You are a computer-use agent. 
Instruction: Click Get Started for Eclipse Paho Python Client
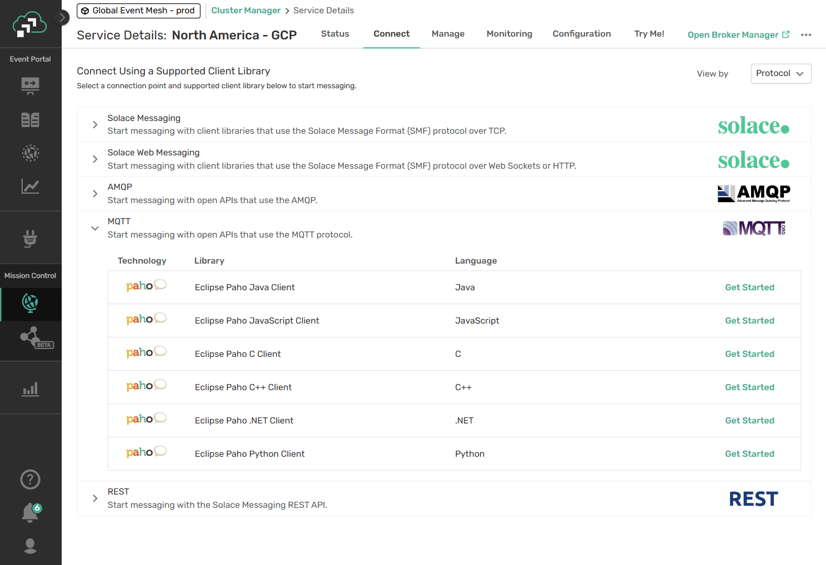tap(749, 454)
